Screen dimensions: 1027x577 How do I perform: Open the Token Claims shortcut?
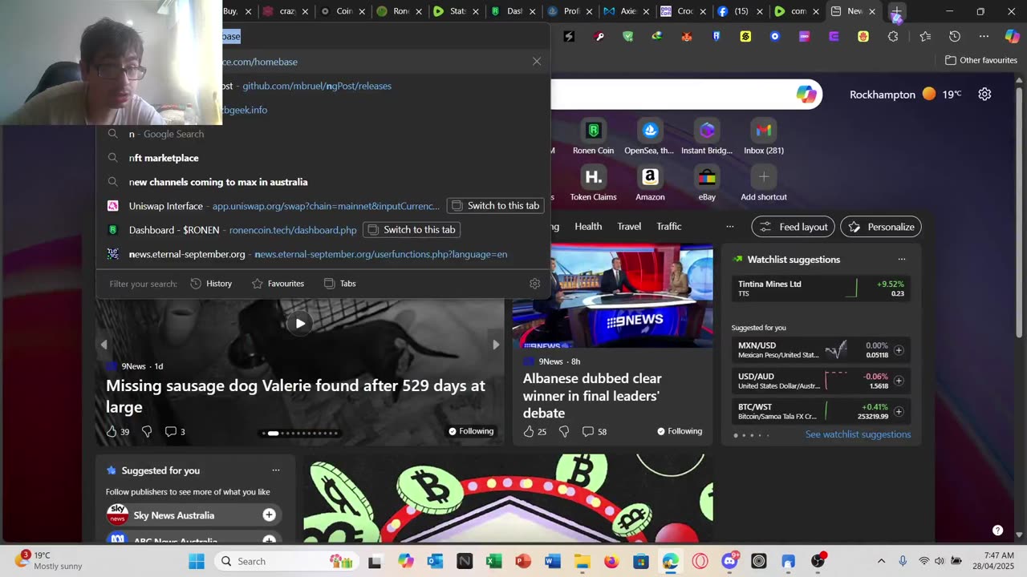pyautogui.click(x=593, y=184)
